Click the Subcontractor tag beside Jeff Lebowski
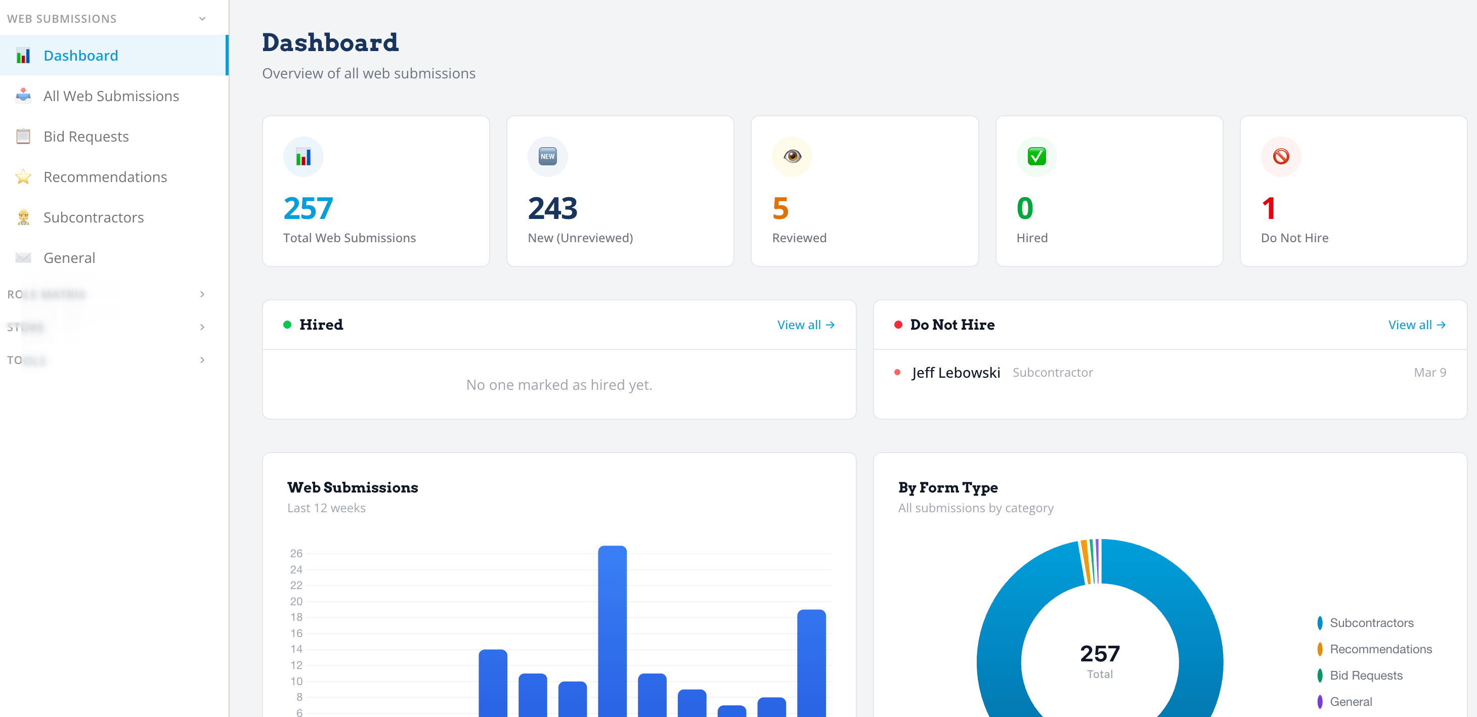The width and height of the screenshot is (1477, 717). coord(1052,373)
